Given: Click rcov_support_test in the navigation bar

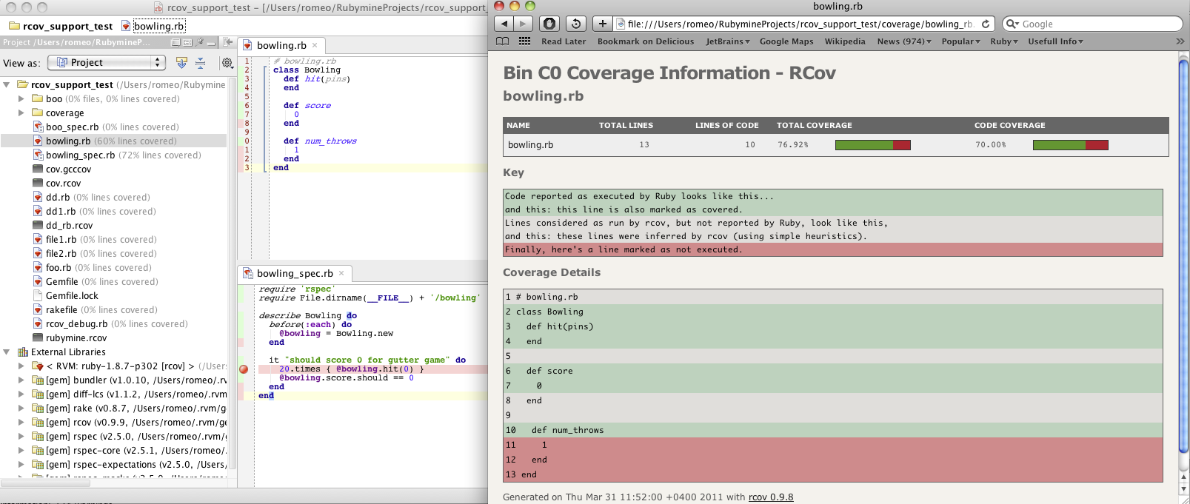Looking at the screenshot, I should pyautogui.click(x=61, y=26).
